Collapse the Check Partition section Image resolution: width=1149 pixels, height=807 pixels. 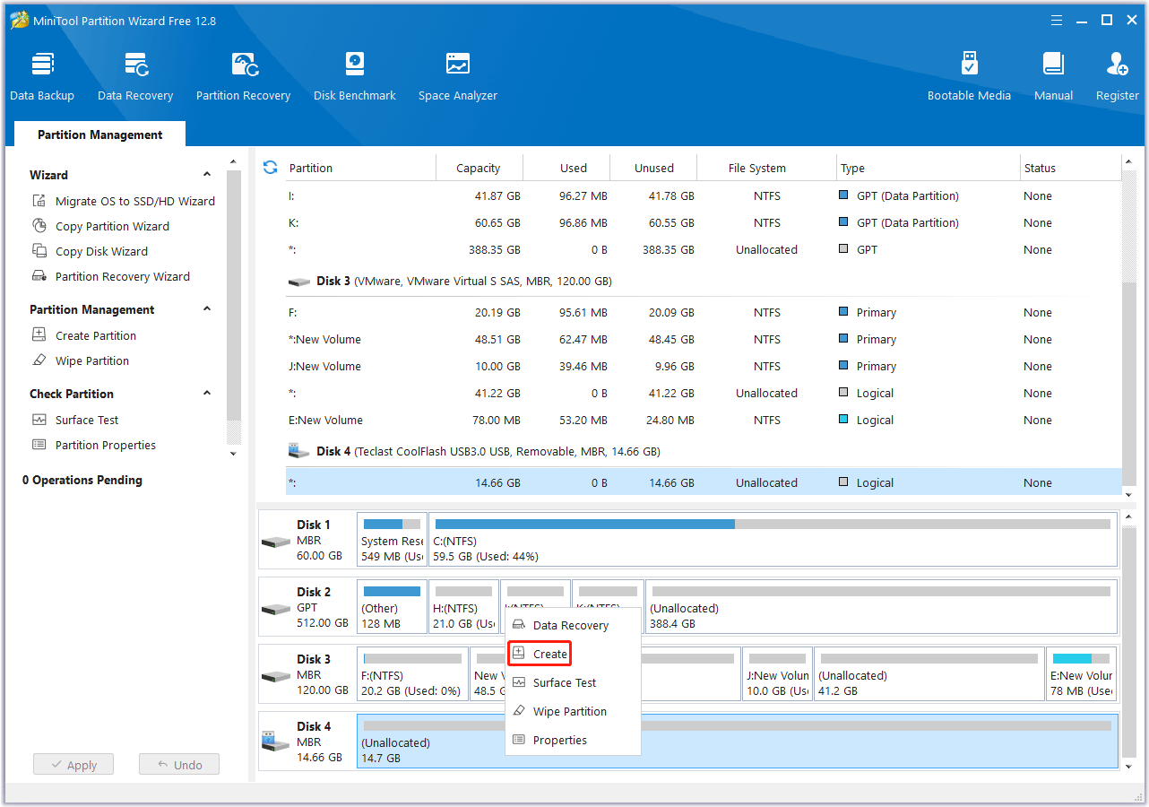click(207, 394)
